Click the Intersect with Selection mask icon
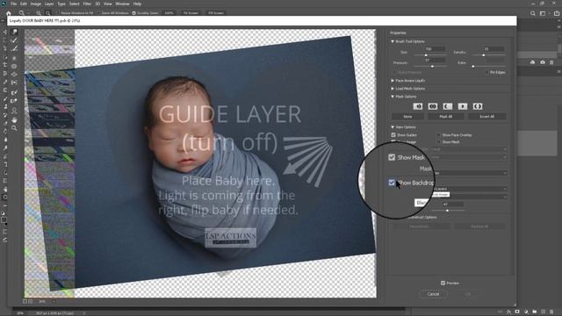562x316 pixels. point(463,106)
